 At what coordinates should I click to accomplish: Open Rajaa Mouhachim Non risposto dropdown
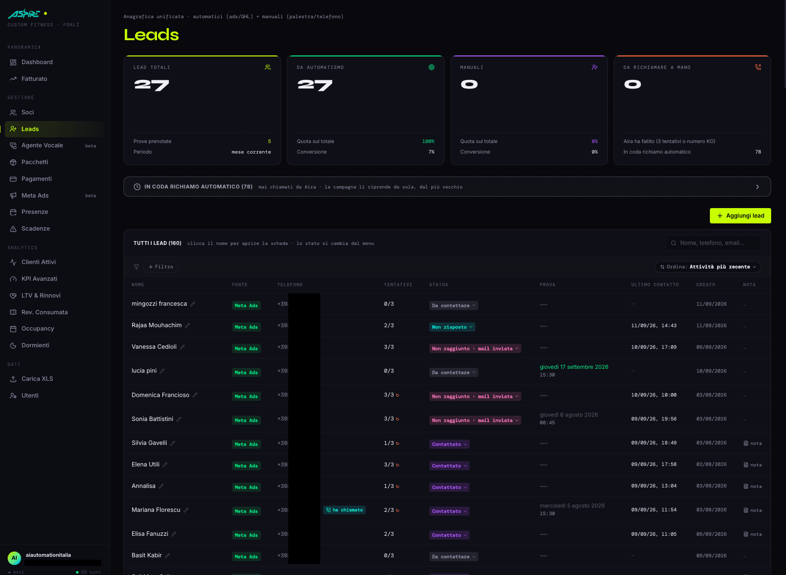pyautogui.click(x=452, y=327)
